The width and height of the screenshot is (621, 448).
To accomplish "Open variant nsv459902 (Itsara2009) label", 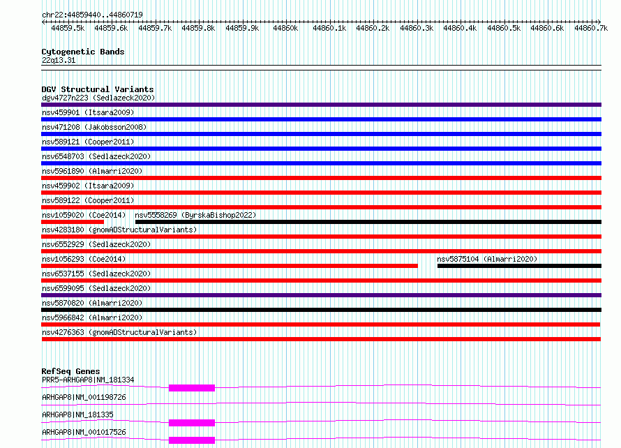I will (88, 186).
